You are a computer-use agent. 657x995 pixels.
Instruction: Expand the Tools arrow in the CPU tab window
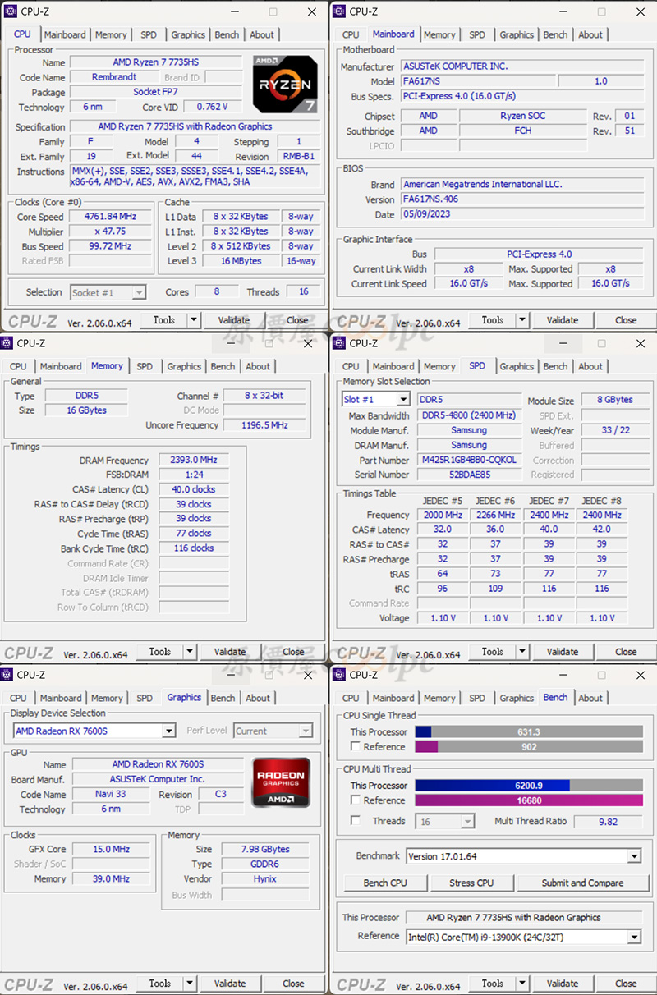194,320
